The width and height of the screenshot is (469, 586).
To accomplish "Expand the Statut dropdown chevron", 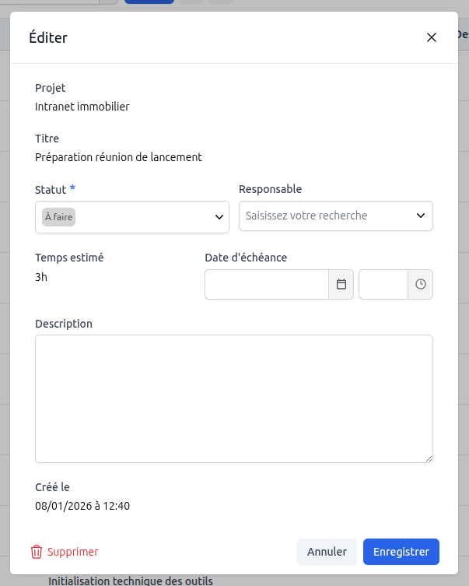I will click(219, 217).
